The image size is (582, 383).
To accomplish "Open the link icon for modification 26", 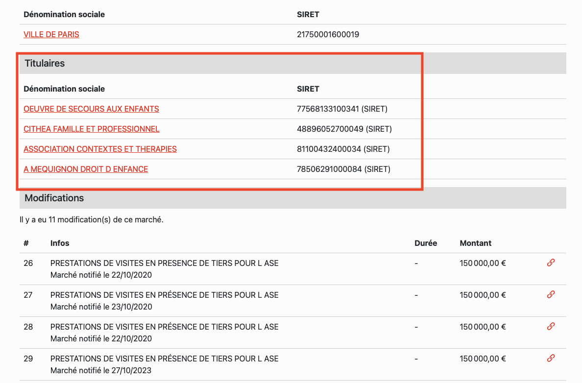I will click(x=551, y=263).
